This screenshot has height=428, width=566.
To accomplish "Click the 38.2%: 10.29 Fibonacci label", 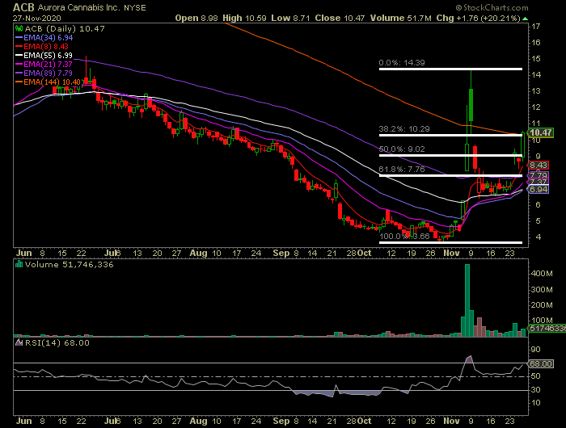I will click(x=404, y=129).
